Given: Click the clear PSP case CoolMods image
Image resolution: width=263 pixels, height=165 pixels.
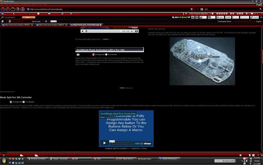Looking at the screenshot, I should (202, 61).
